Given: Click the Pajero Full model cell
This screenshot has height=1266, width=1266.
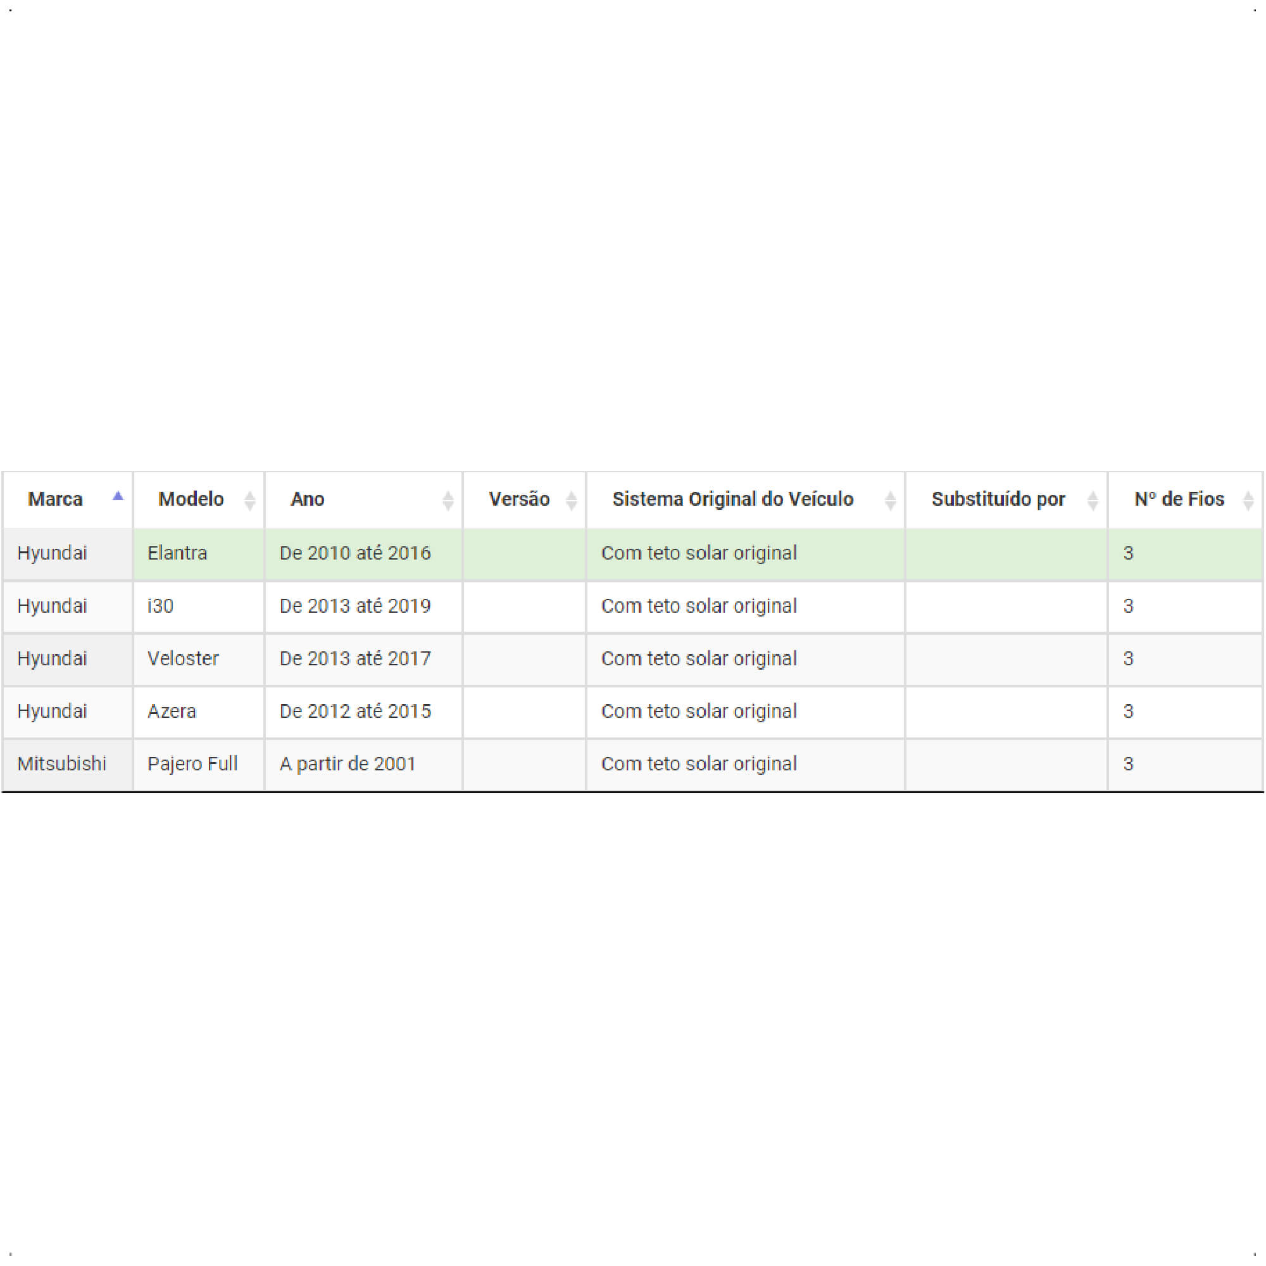Looking at the screenshot, I should 199,764.
